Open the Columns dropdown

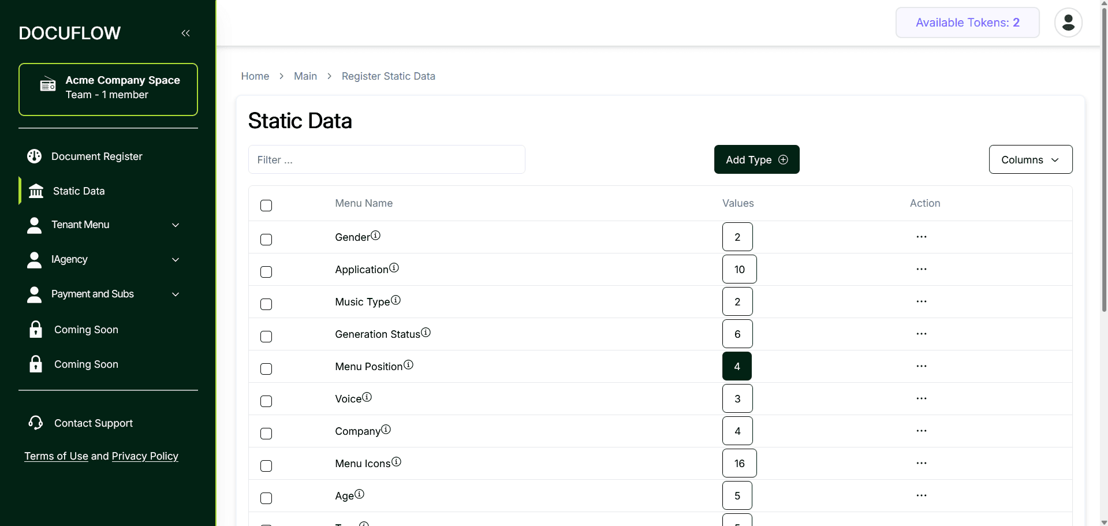coord(1030,160)
